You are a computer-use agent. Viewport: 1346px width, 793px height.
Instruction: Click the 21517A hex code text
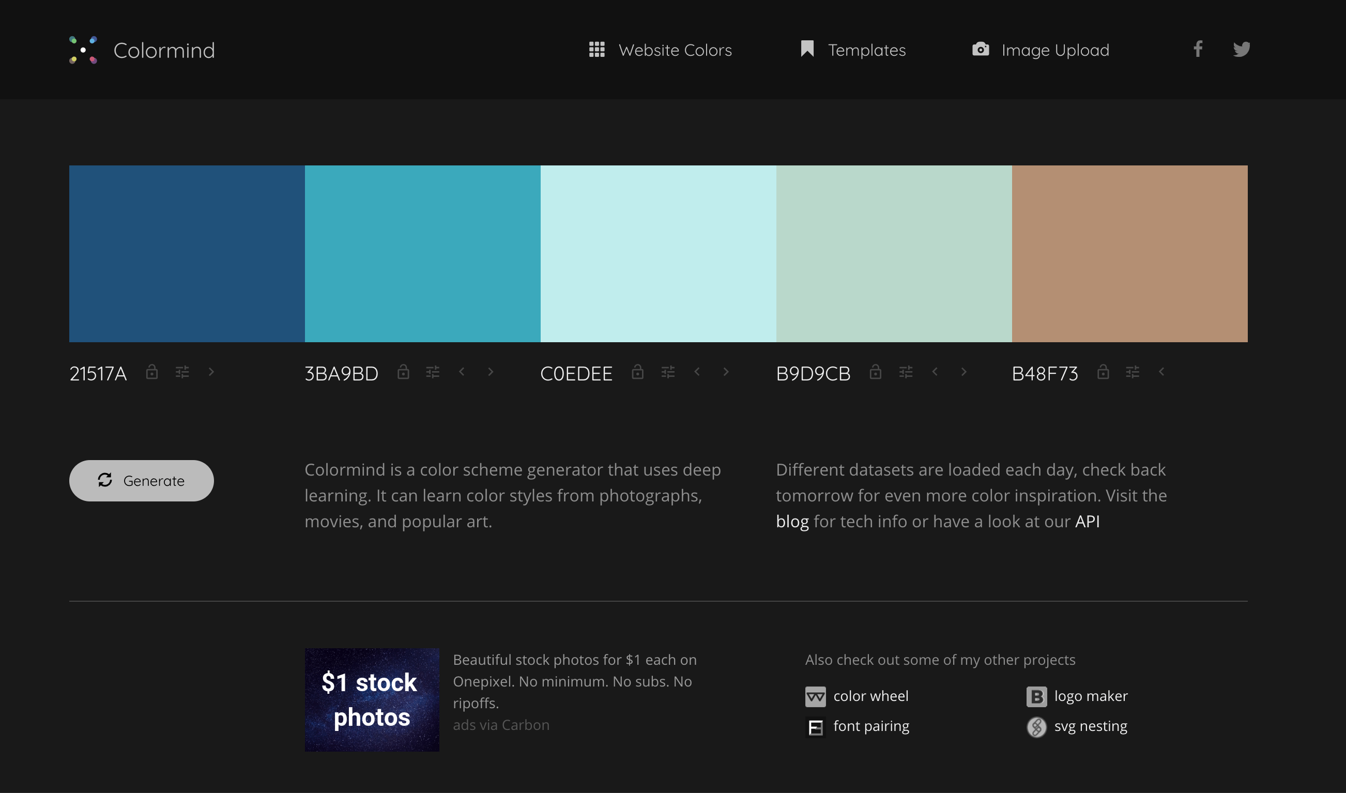98,374
